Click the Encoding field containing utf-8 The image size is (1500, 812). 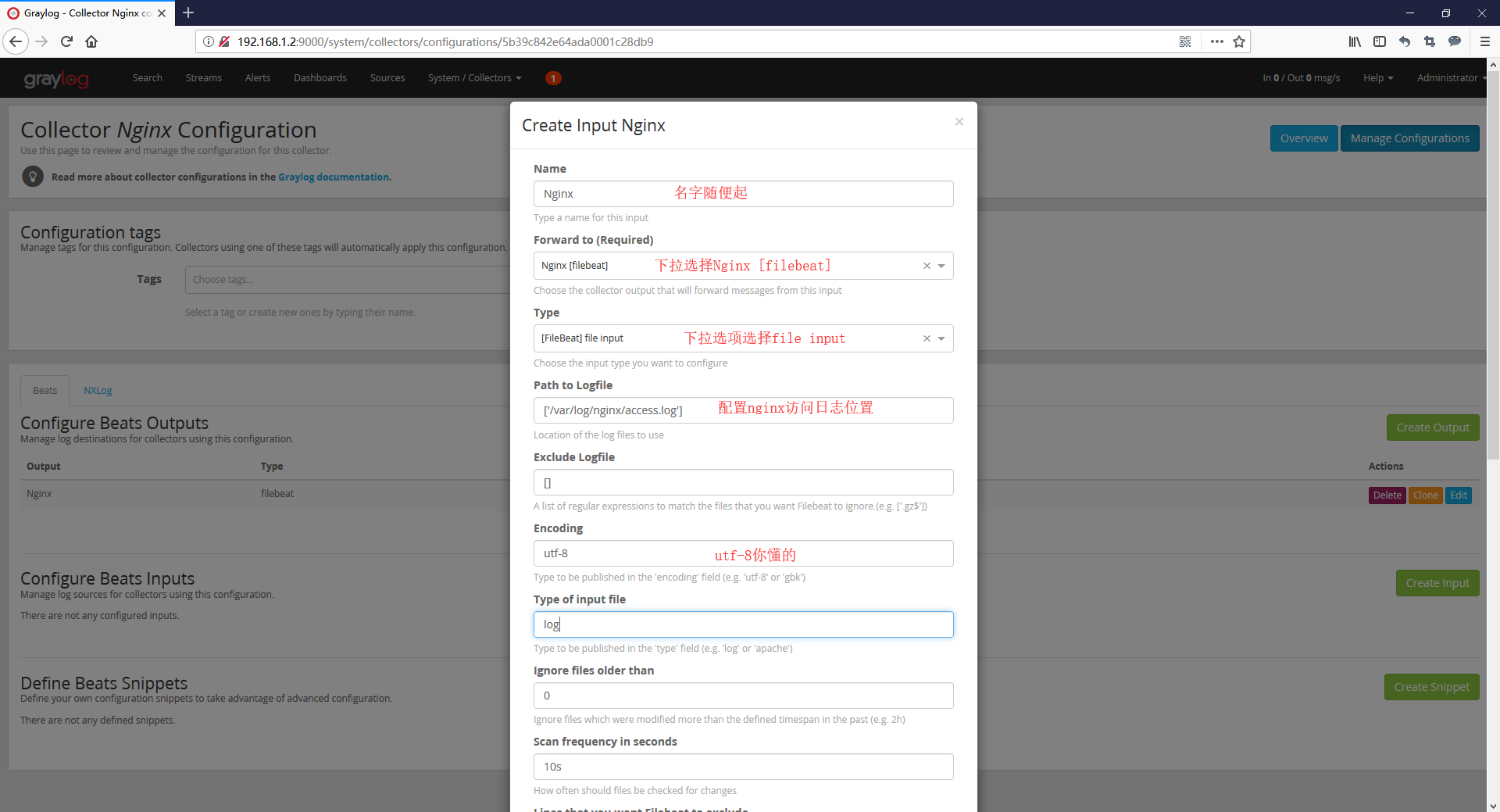point(743,553)
